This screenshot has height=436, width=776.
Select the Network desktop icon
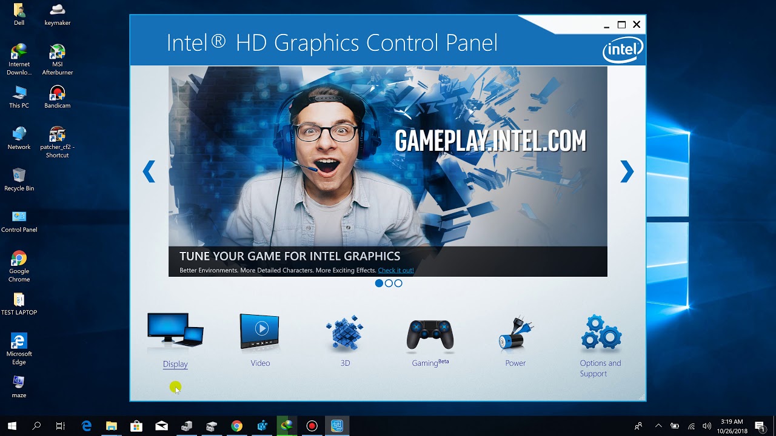(x=19, y=138)
